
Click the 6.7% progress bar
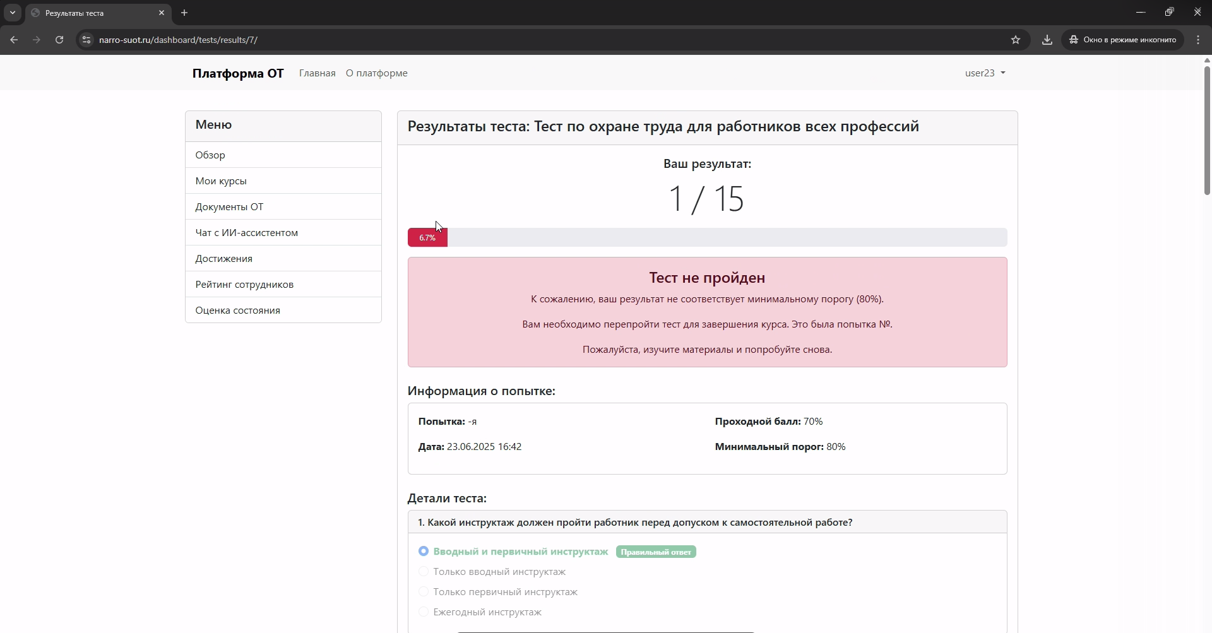point(427,237)
